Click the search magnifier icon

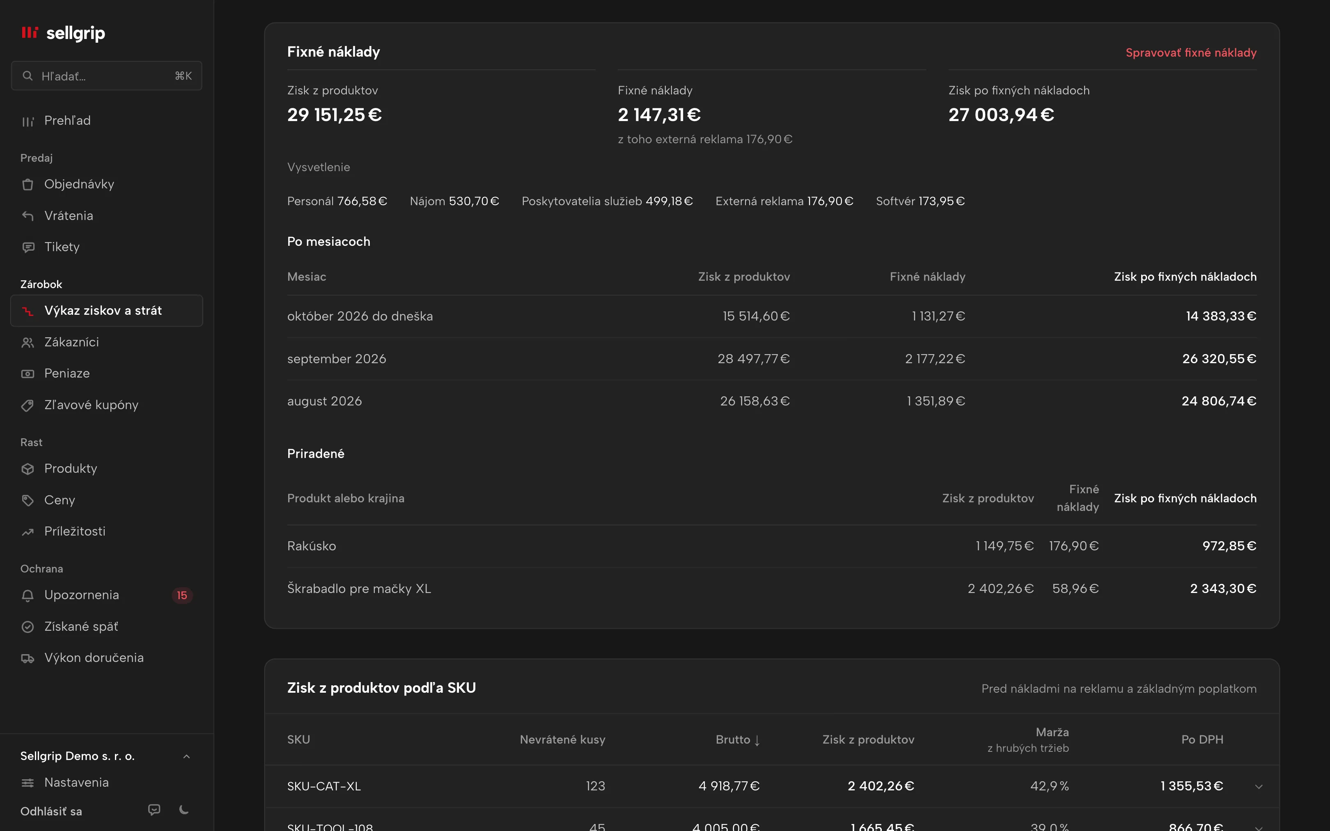28,76
